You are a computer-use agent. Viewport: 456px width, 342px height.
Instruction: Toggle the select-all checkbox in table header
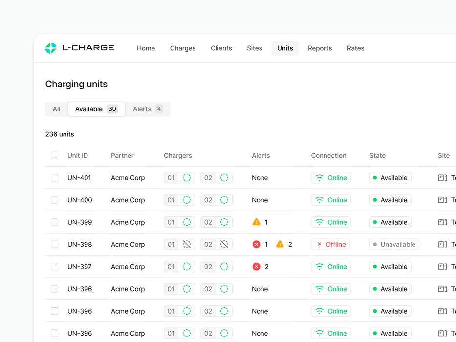click(55, 155)
